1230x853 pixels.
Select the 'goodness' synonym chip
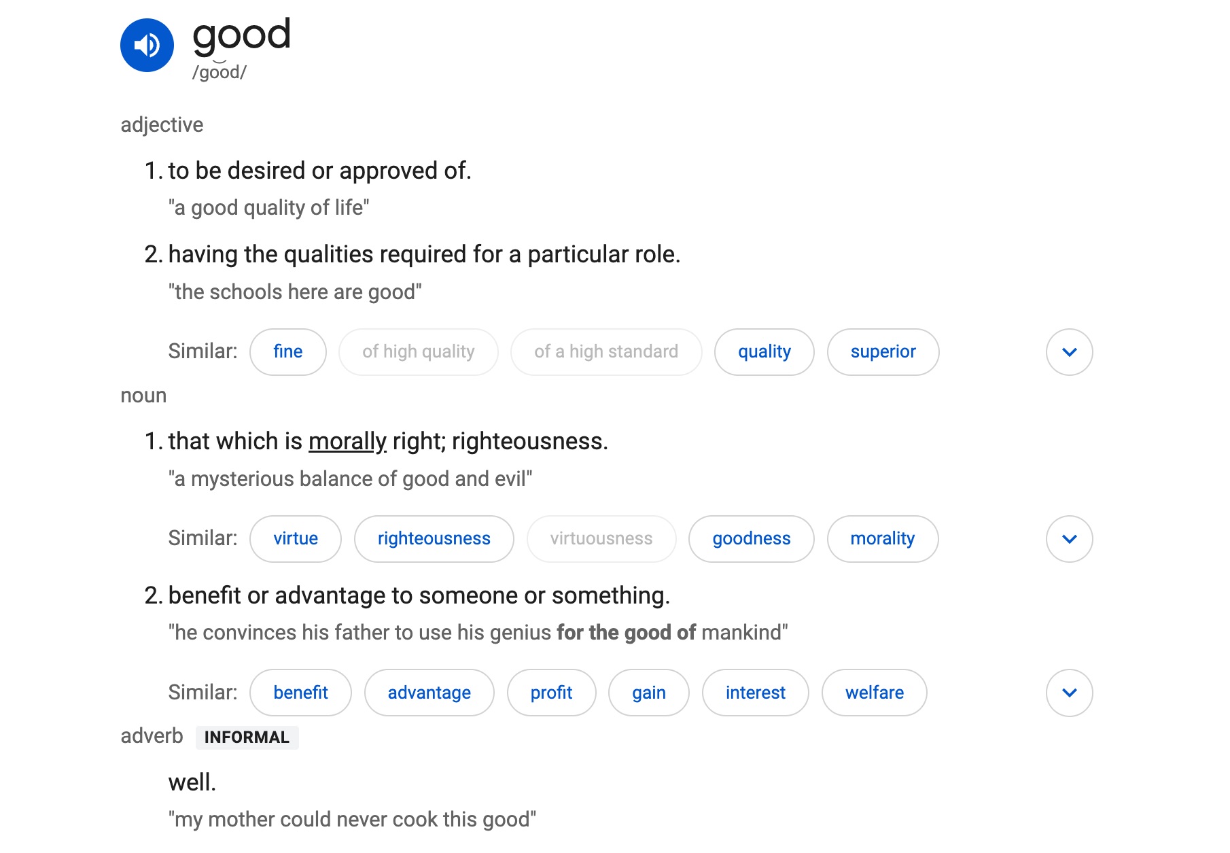click(x=751, y=538)
